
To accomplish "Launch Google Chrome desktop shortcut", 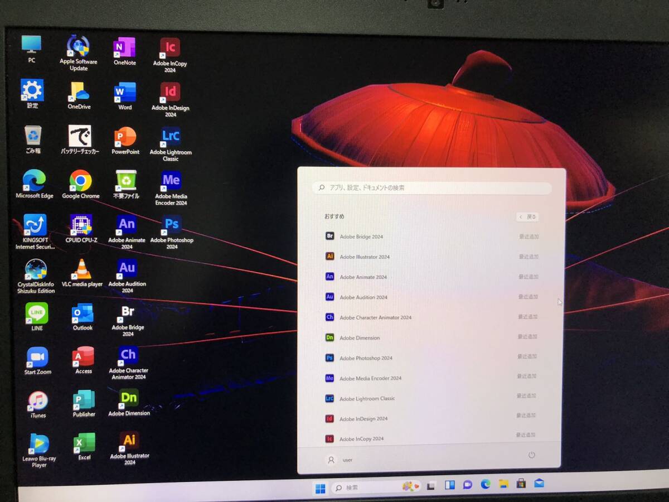I will point(81,184).
